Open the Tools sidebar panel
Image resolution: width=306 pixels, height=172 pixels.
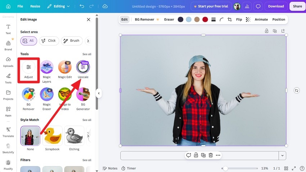(8, 78)
